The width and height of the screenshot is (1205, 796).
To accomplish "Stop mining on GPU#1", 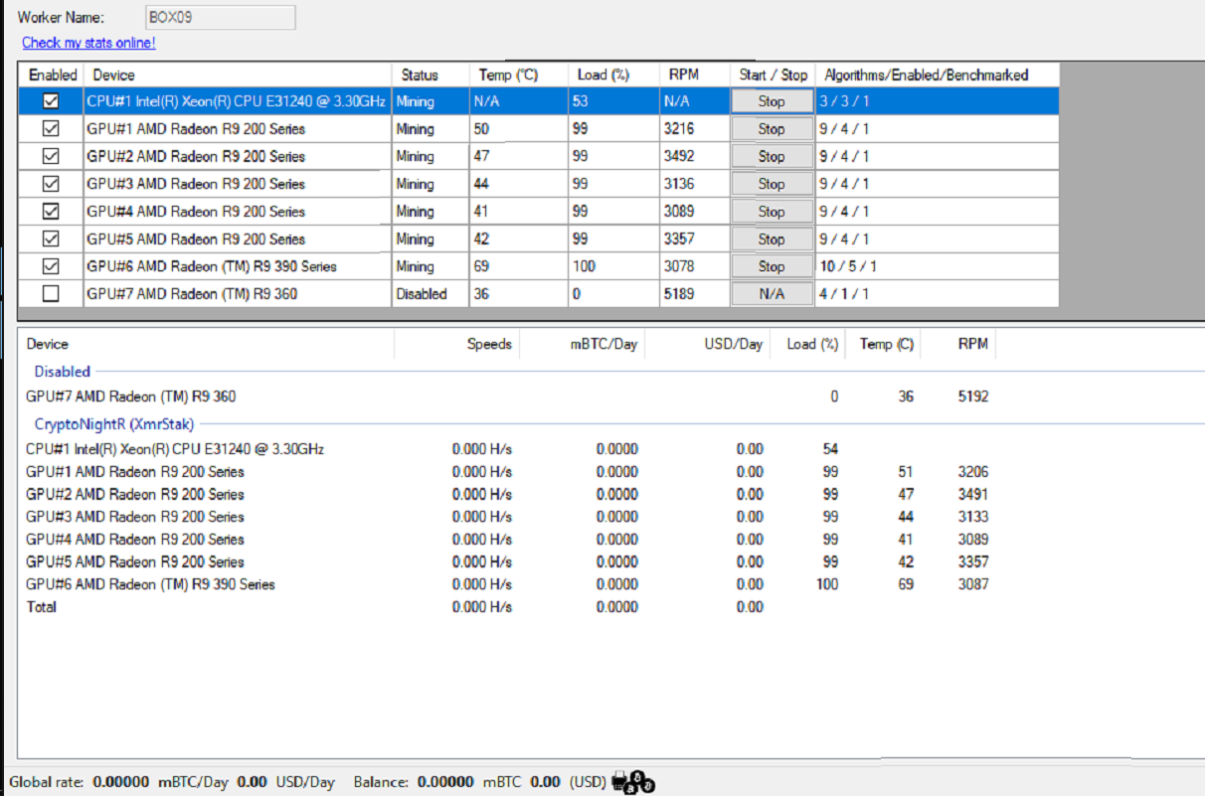I will click(x=772, y=129).
